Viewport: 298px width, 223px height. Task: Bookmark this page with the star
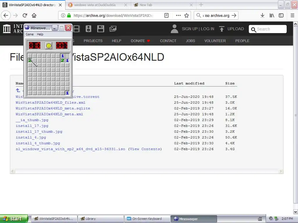coord(187,16)
